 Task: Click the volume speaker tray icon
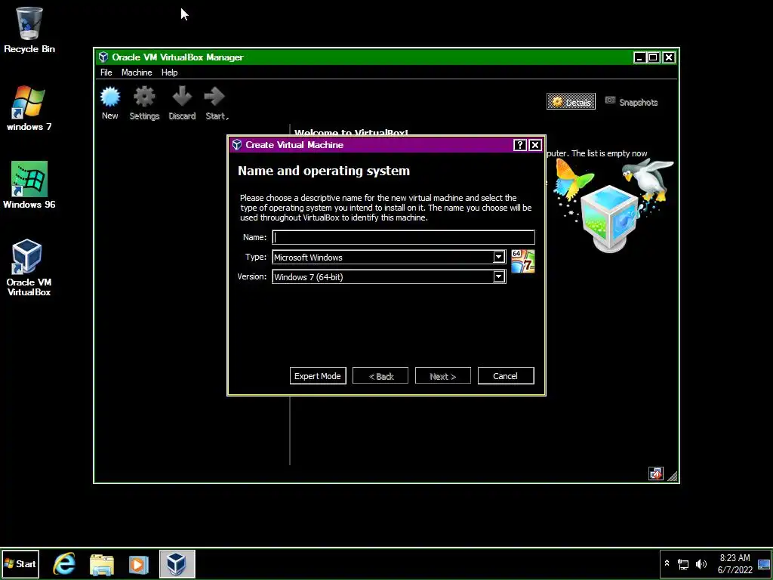tap(701, 563)
